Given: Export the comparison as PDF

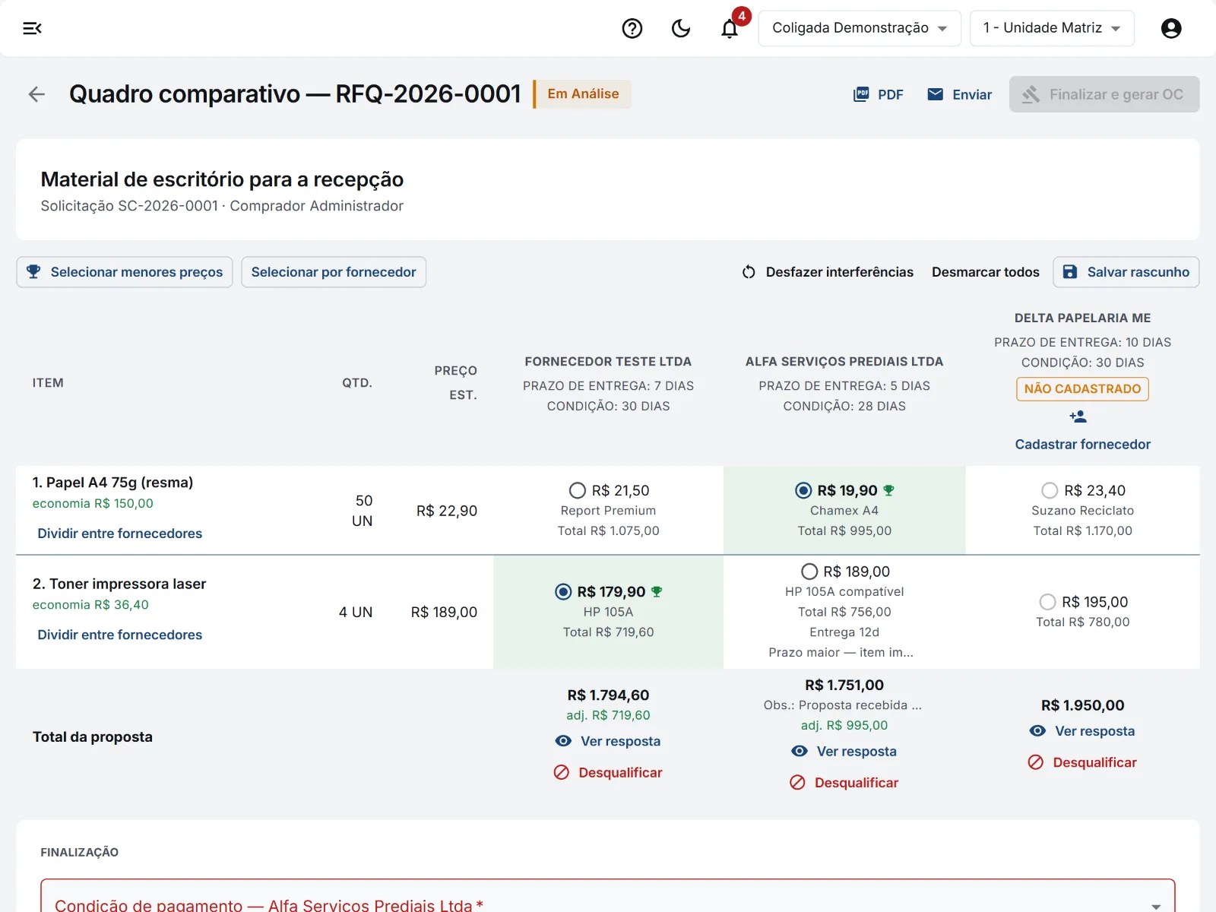Looking at the screenshot, I should [879, 94].
